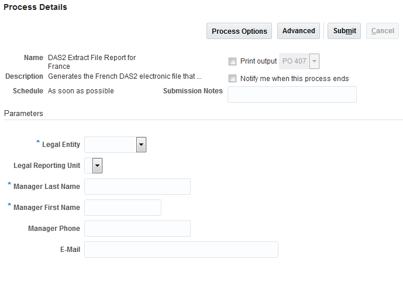The width and height of the screenshot is (403, 284).
Task: Click the Parameters section header
Action: click(x=23, y=114)
